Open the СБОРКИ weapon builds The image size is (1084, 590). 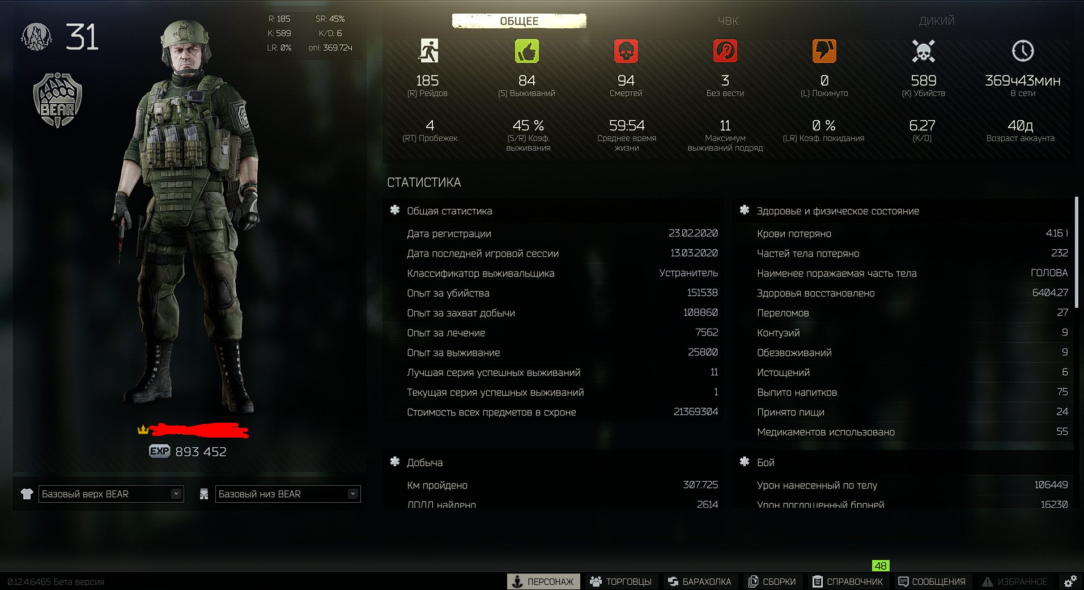click(772, 581)
